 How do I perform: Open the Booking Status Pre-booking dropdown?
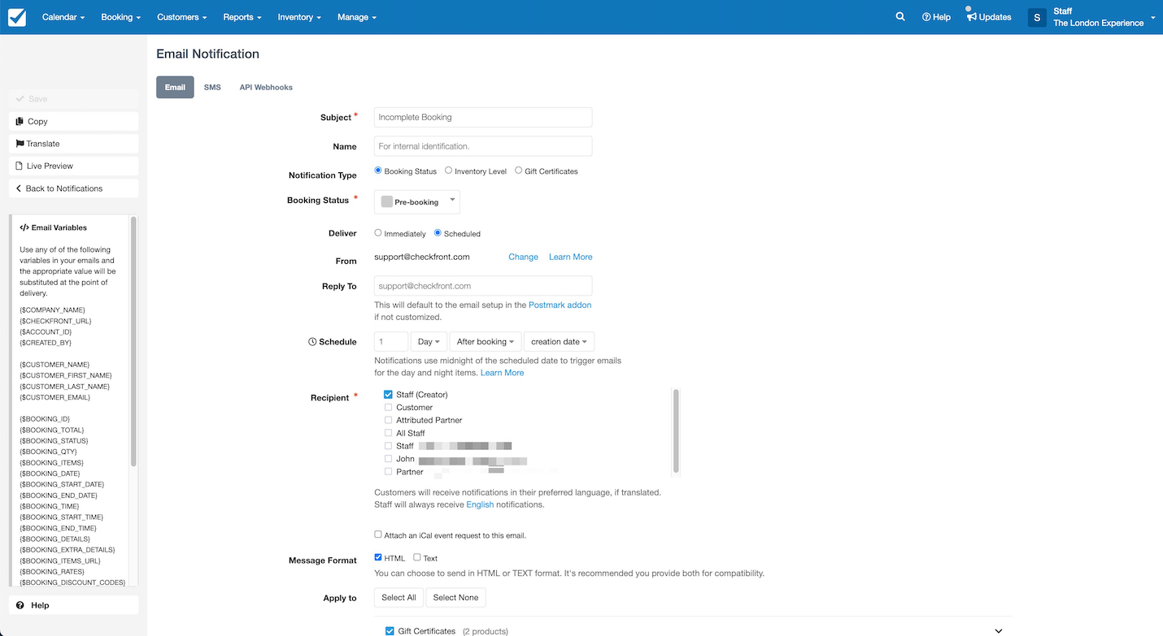point(417,201)
